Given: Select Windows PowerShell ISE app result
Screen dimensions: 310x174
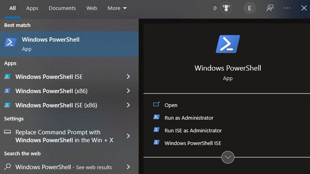Looking at the screenshot, I should (69, 77).
